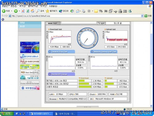Click the Network Game & VoIP Test button
154x116 pixels.
tap(104, 52)
